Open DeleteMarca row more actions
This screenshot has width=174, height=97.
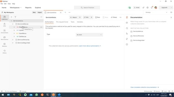click(x=41, y=27)
